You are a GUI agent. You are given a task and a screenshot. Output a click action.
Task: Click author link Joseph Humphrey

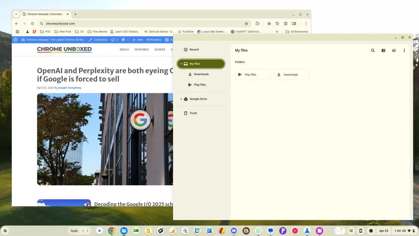[69, 88]
